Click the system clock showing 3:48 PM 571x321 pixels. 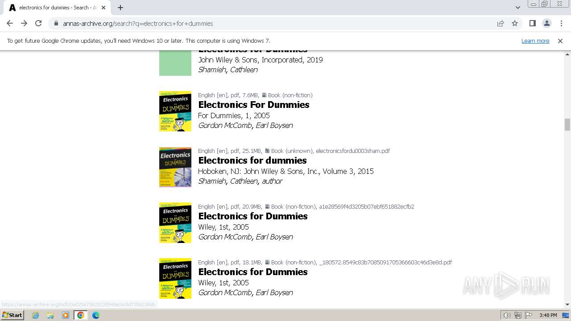(x=548, y=315)
